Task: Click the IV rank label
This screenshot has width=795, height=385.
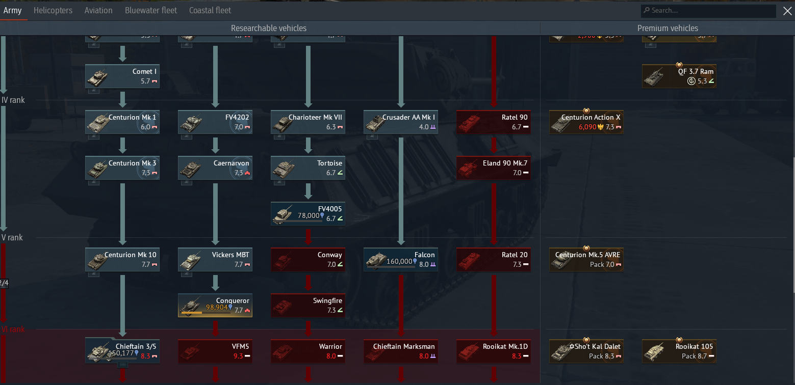Action: 13,100
